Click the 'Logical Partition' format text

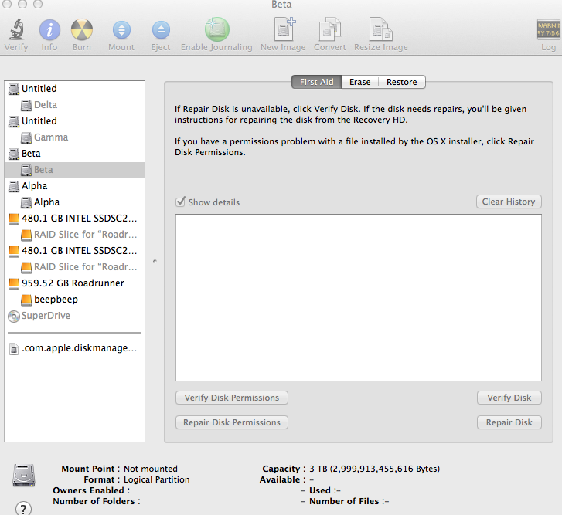coord(157,479)
